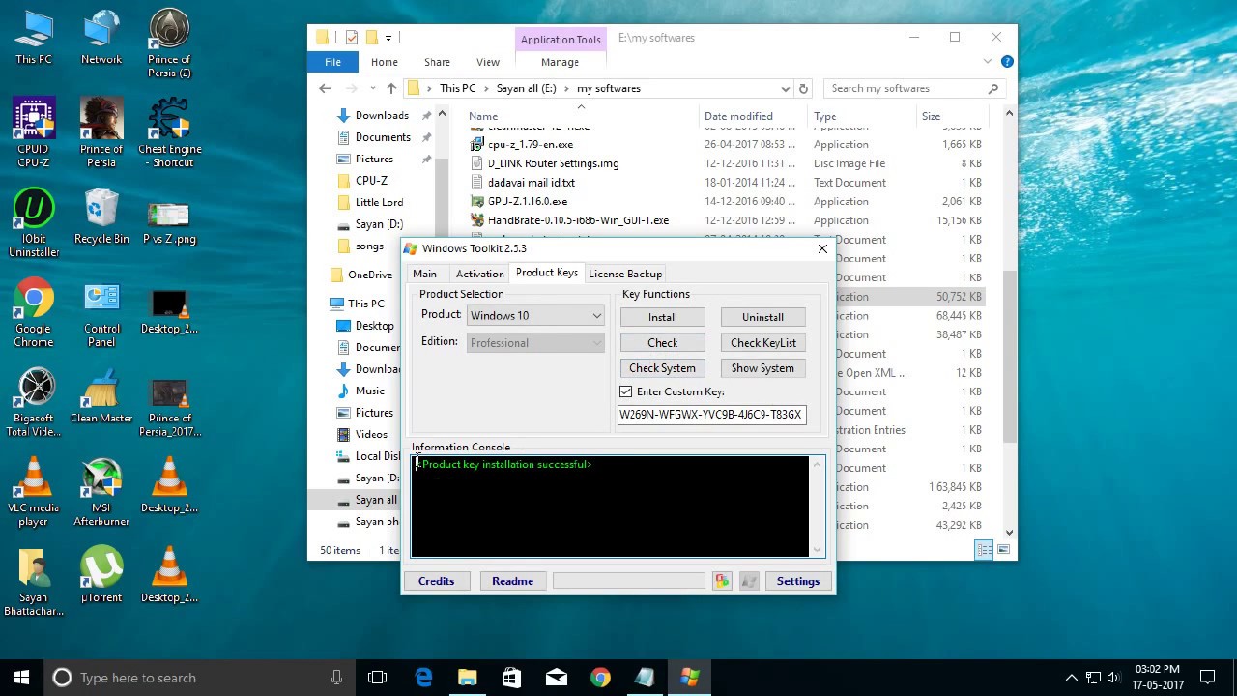Screen dimensions: 1237x696
Task: Open Mail app from taskbar
Action: pyautogui.click(x=556, y=678)
